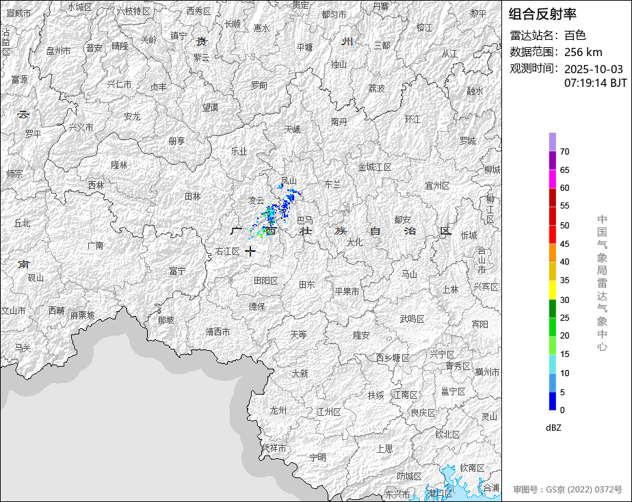Screen dimensions: 632x502
Task: Click the 上思 map label
Action: (x=384, y=449)
